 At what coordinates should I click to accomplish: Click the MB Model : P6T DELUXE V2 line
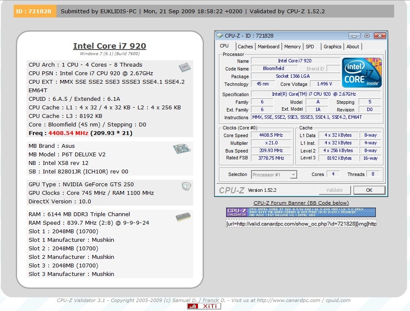click(67, 155)
